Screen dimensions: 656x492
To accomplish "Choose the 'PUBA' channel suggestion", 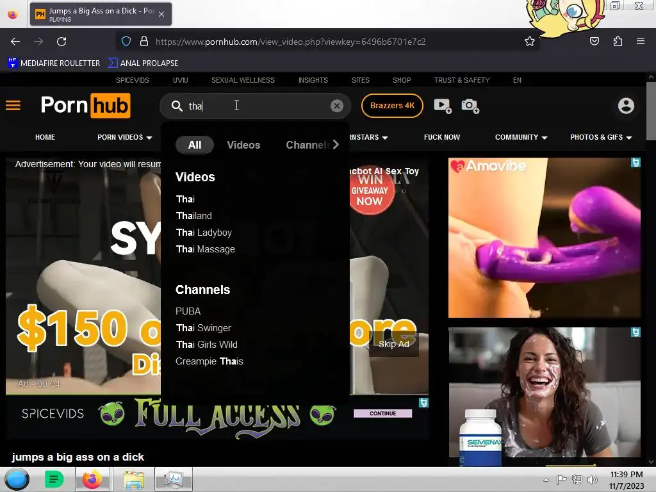I will click(188, 311).
